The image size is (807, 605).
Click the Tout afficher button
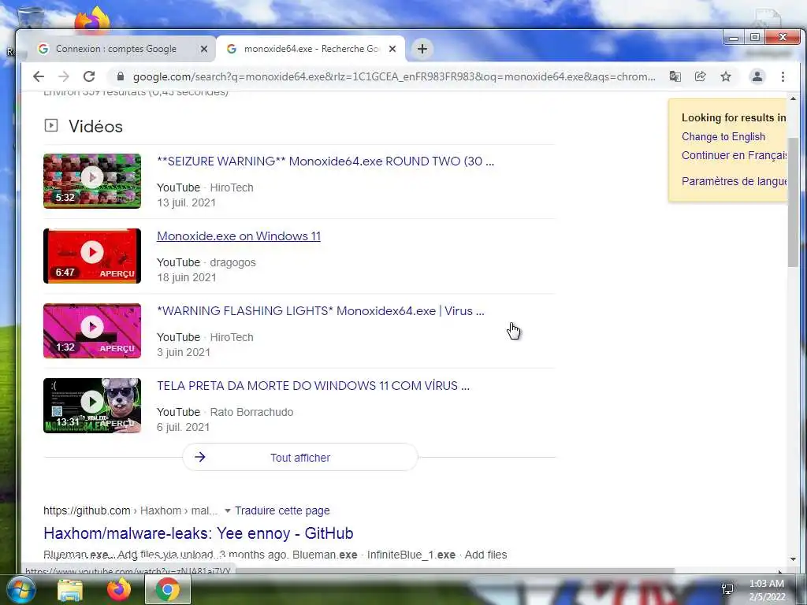click(x=300, y=458)
